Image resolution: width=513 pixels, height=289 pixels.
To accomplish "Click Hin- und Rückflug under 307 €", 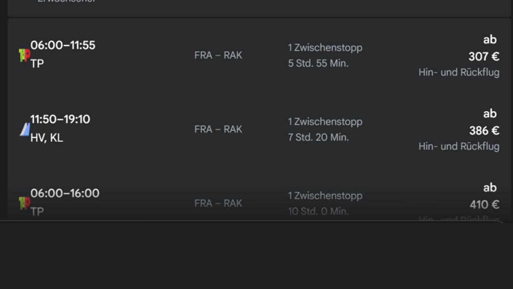I will (459, 72).
